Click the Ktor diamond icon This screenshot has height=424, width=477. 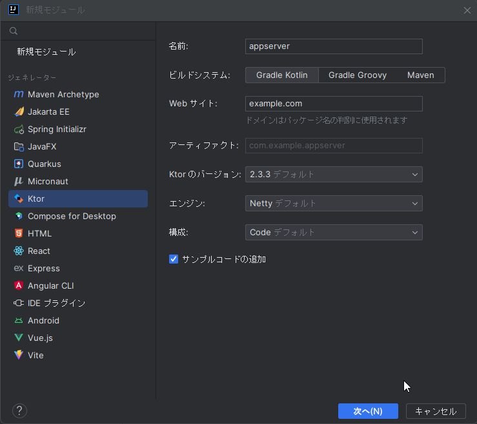tap(19, 198)
